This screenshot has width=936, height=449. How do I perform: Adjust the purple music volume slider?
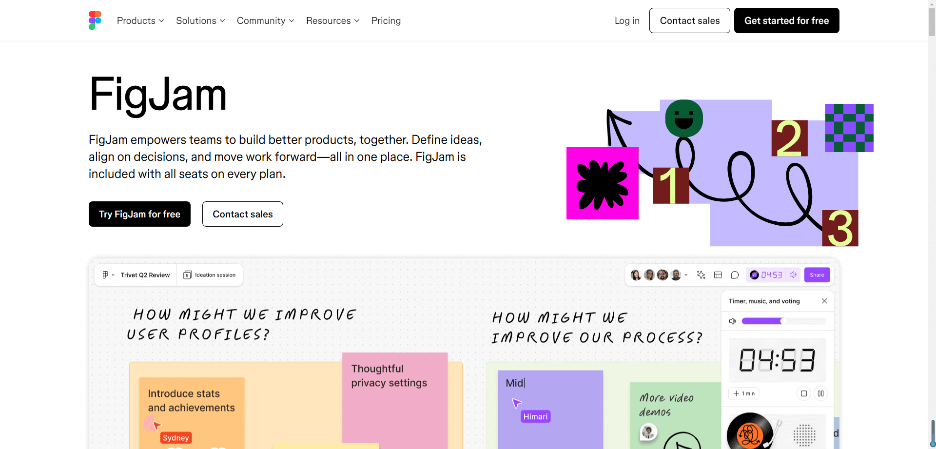[x=782, y=321]
